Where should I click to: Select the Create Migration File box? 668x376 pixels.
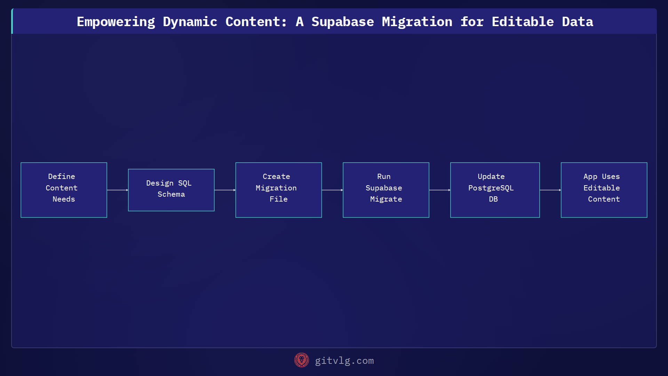pos(279,190)
